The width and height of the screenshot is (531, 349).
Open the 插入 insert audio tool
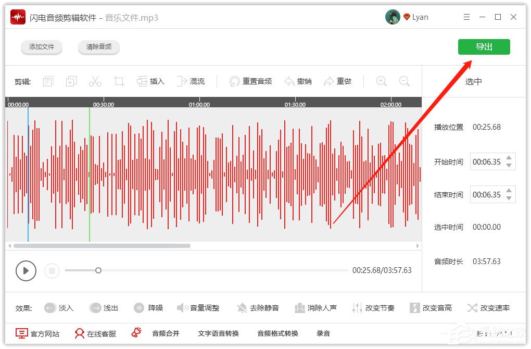(151, 81)
